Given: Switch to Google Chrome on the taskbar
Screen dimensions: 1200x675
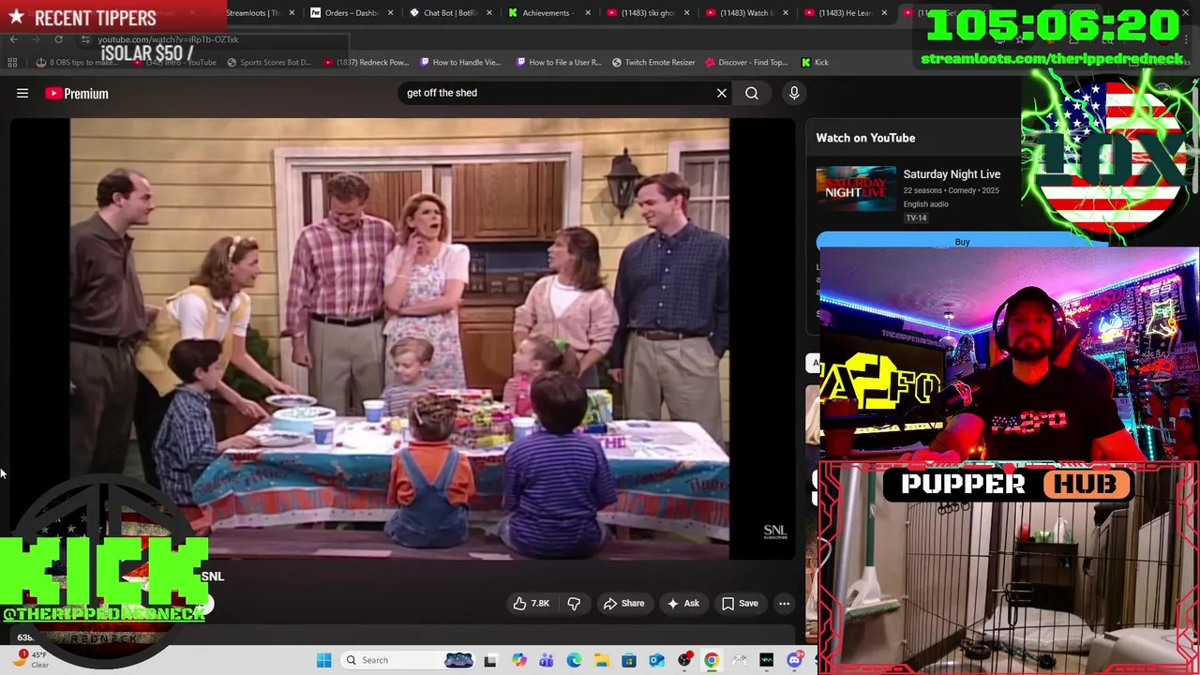Looking at the screenshot, I should coord(712,660).
